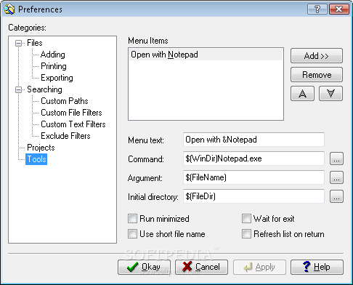Open the Argument variable picker button
The width and height of the screenshot is (353, 285).
click(336, 177)
